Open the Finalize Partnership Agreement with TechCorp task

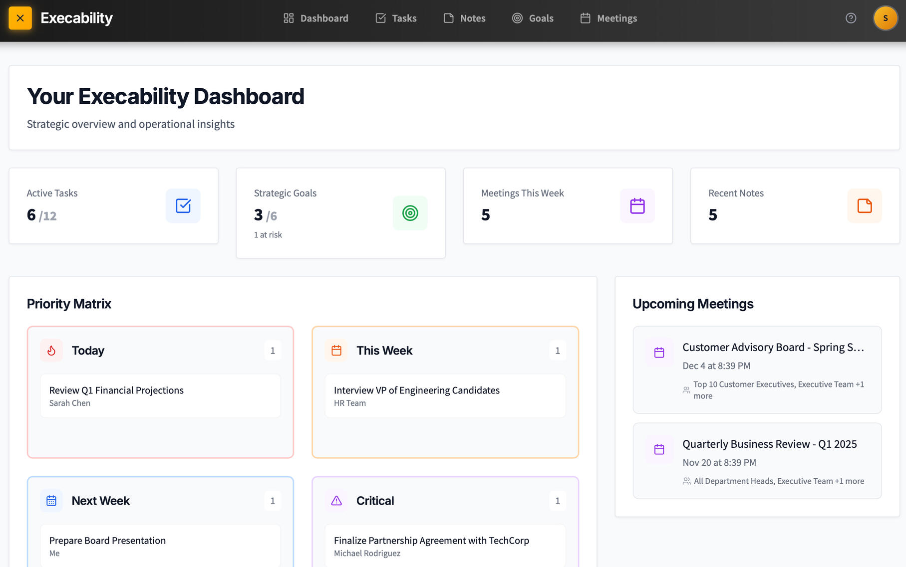coord(445,546)
